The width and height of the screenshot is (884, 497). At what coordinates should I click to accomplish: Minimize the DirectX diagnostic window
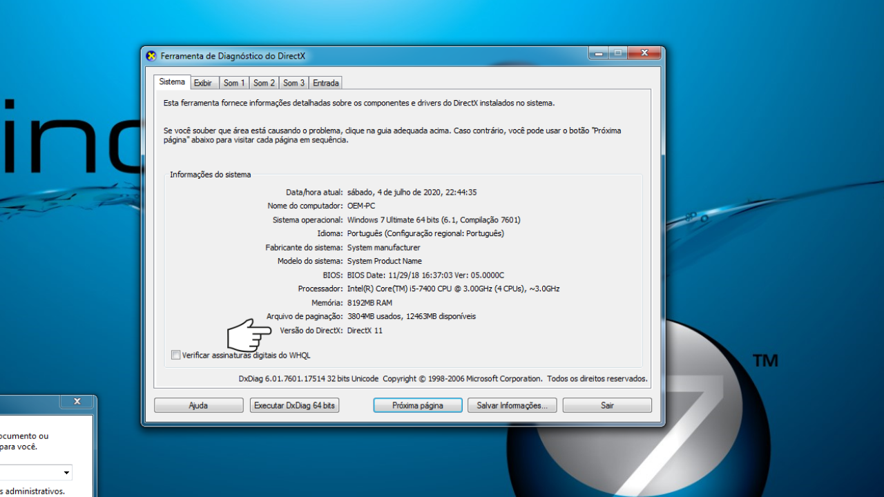(x=598, y=53)
